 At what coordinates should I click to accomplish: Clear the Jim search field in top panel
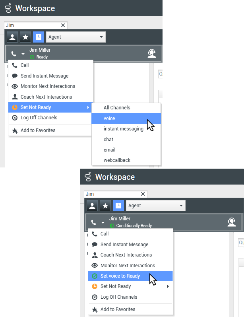coord(63,25)
